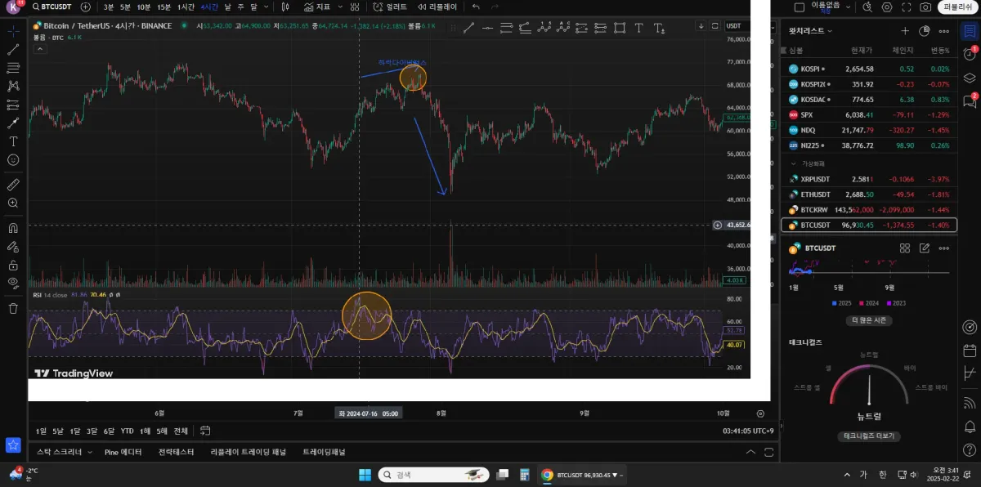Viewport: 981px width, 487px height.
Task: Open quick search icon in top bar
Action: coord(867,7)
